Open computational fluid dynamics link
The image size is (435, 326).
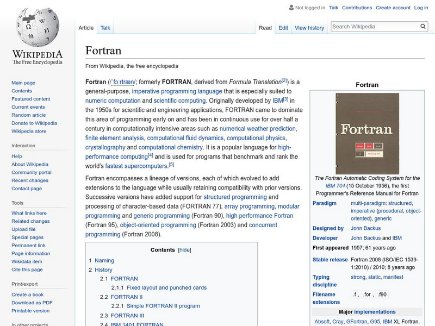click(185, 138)
